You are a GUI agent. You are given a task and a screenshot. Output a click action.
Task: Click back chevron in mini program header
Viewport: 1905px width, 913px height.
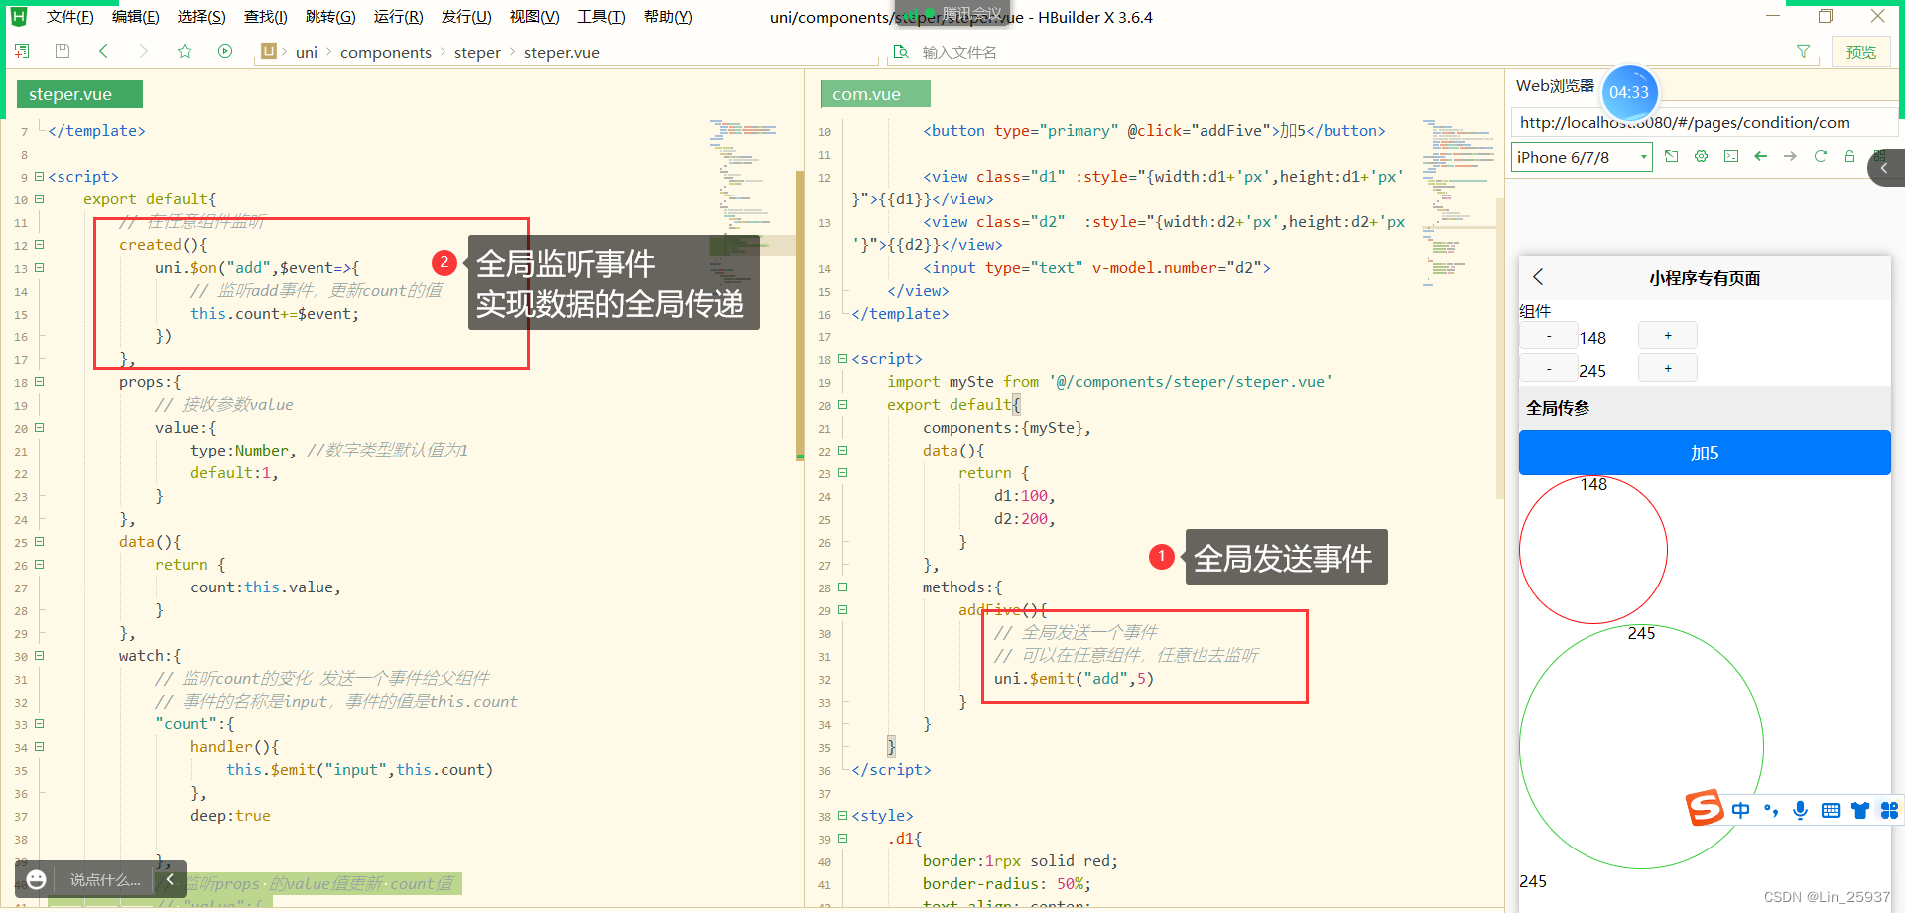click(1538, 277)
